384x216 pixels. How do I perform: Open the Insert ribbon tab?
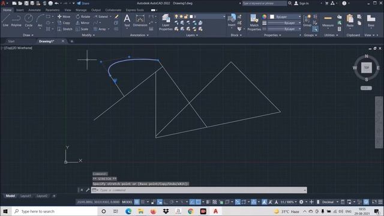(20, 10)
